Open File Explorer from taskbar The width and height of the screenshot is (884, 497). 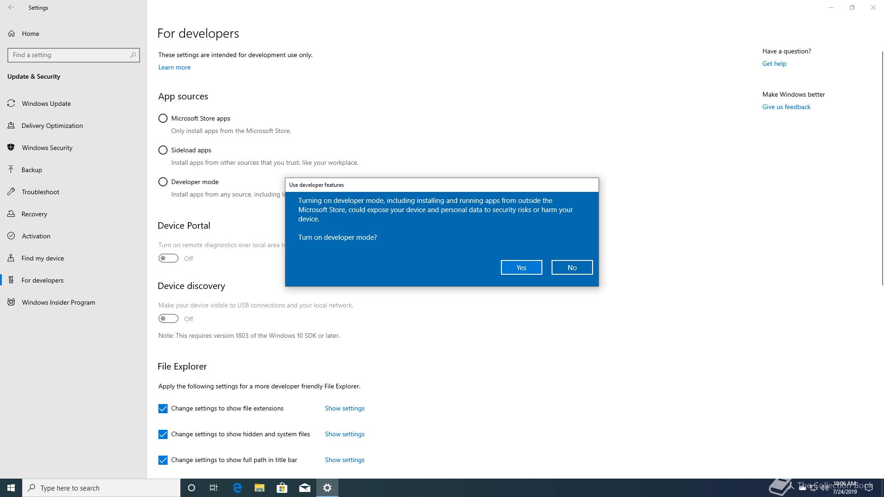[260, 488]
